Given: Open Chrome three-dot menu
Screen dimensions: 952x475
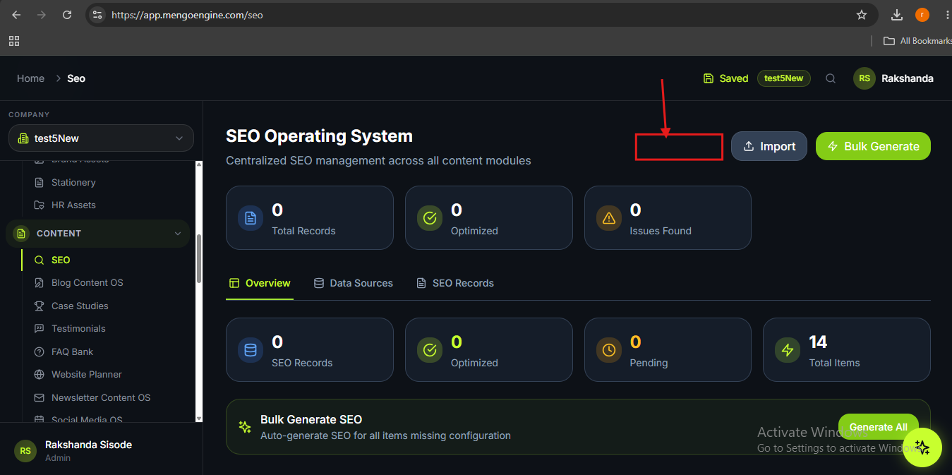Looking at the screenshot, I should [946, 14].
